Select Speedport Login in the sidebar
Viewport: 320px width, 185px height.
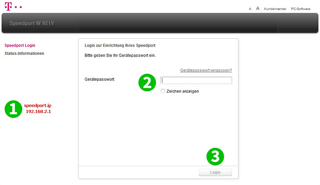click(x=20, y=46)
